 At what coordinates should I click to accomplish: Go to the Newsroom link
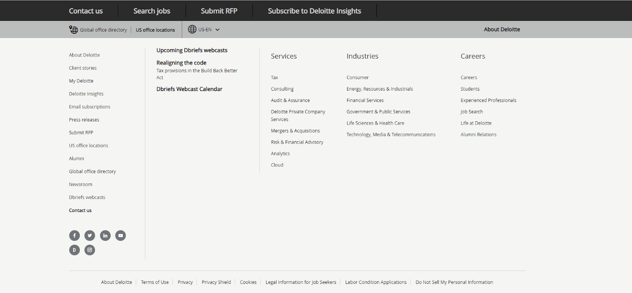click(x=81, y=185)
